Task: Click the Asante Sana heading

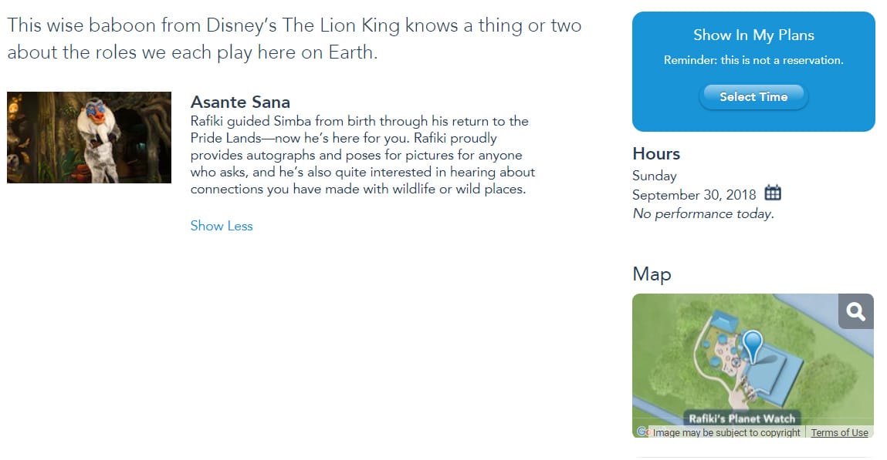Action: coord(240,102)
